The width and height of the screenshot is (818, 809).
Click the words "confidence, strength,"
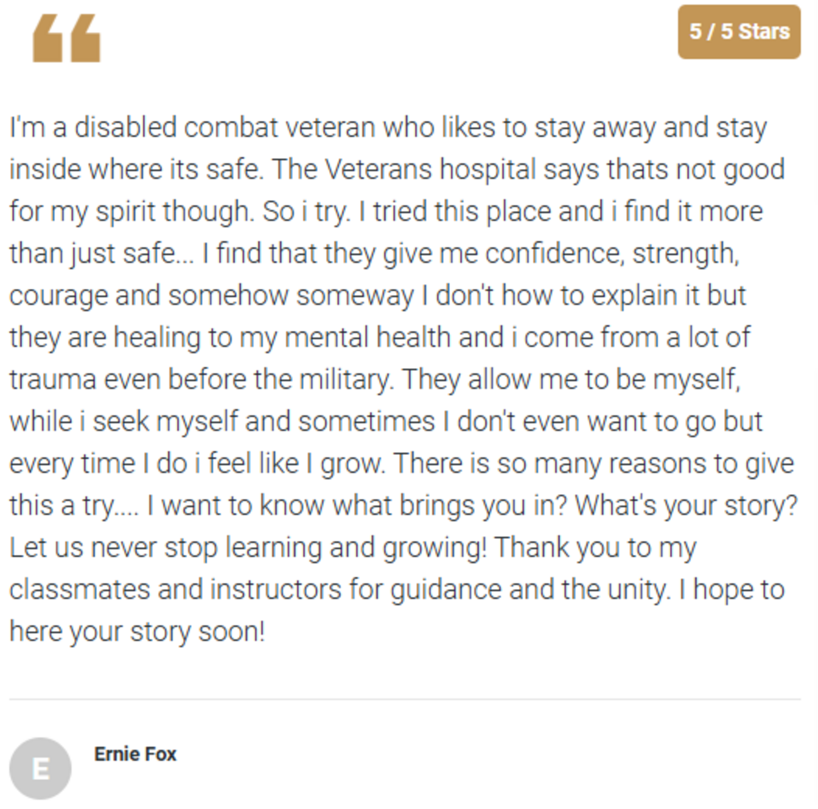611,253
